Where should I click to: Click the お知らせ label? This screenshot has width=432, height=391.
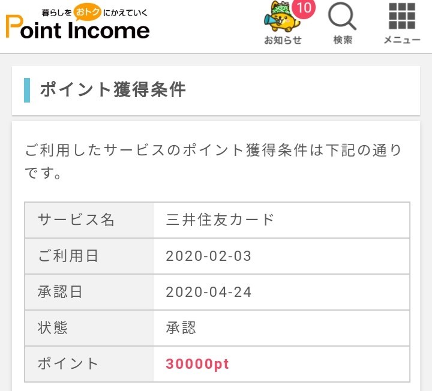(x=283, y=40)
